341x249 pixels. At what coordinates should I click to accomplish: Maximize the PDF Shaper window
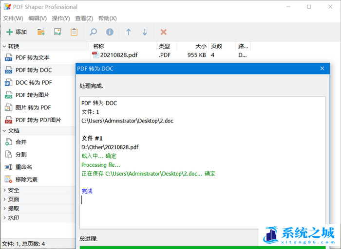click(309, 7)
